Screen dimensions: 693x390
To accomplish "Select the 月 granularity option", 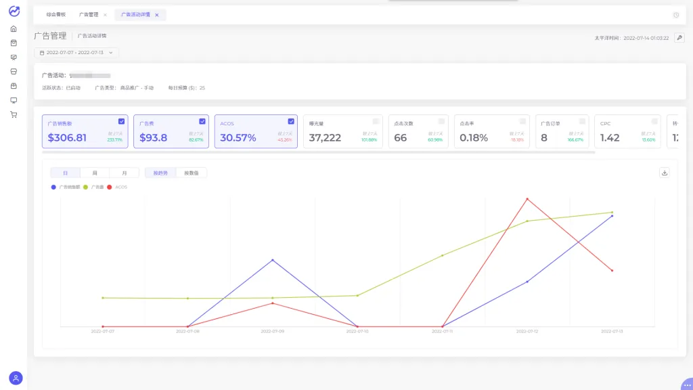I will pos(125,173).
